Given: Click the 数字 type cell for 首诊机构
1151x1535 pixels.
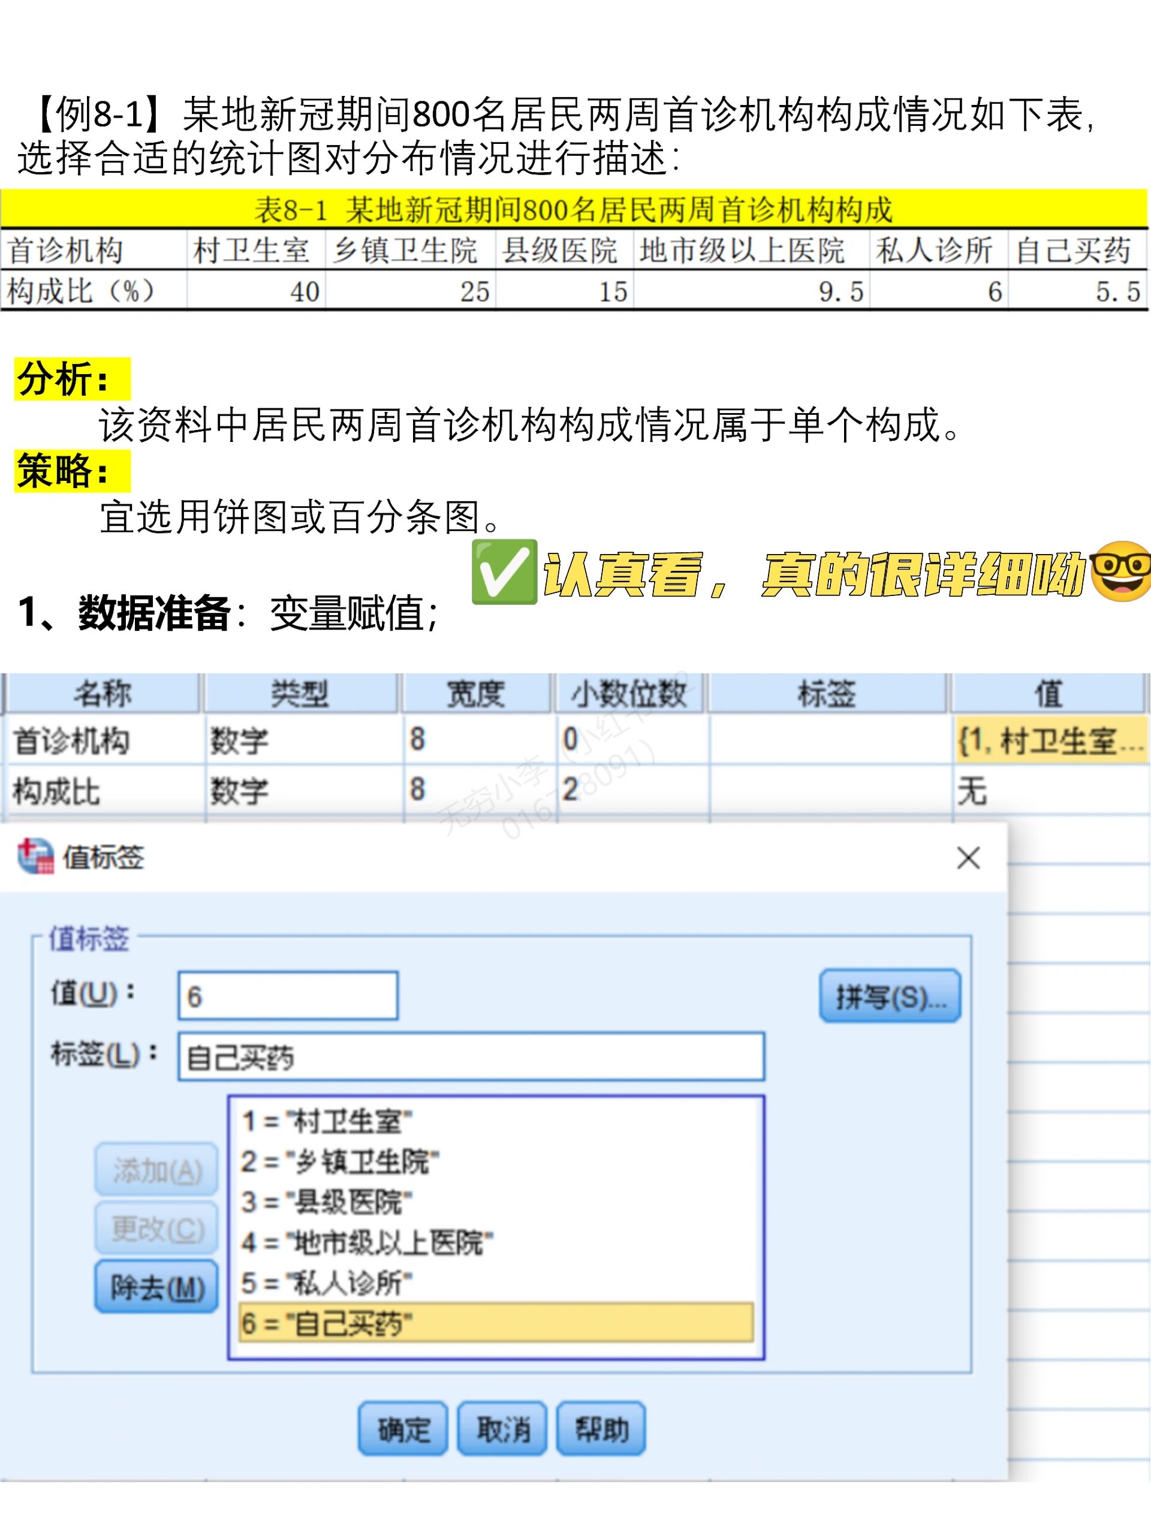Looking at the screenshot, I should (x=304, y=740).
